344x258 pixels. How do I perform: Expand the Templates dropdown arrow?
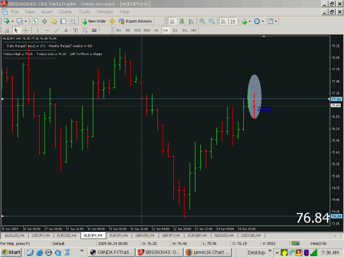276,21
